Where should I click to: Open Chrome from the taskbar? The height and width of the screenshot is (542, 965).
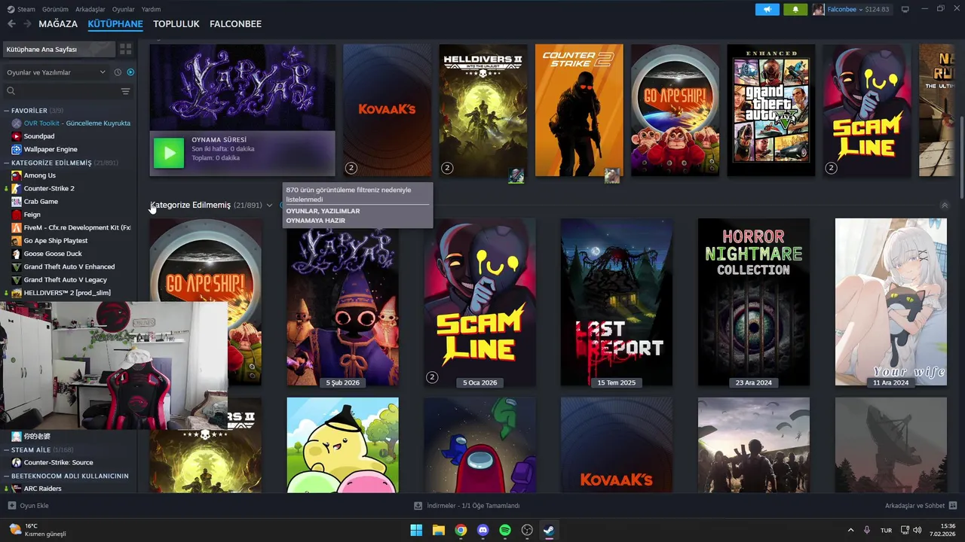pyautogui.click(x=461, y=530)
